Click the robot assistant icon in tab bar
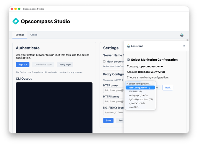This screenshot has width=198, height=145. [182, 35]
